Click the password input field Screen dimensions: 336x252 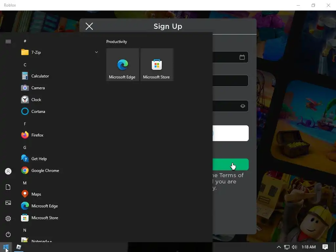(x=231, y=106)
